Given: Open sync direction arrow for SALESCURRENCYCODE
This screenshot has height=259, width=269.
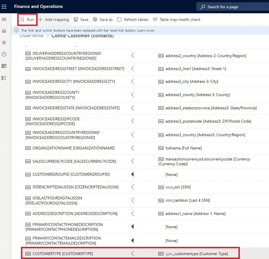Looking at the screenshot, I should tap(132, 161).
